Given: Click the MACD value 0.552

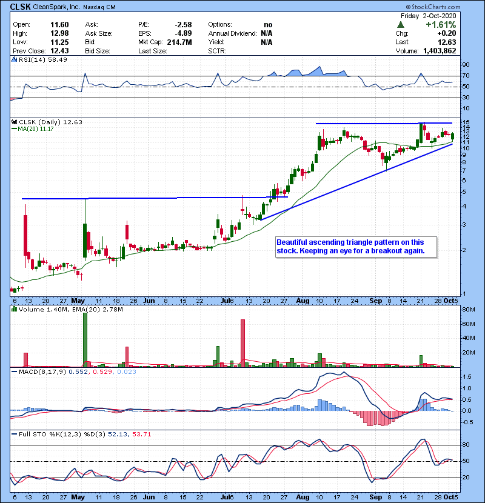Looking at the screenshot, I should [x=78, y=372].
